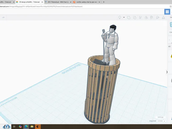Open the Snap Grid value dropdown

161,121
